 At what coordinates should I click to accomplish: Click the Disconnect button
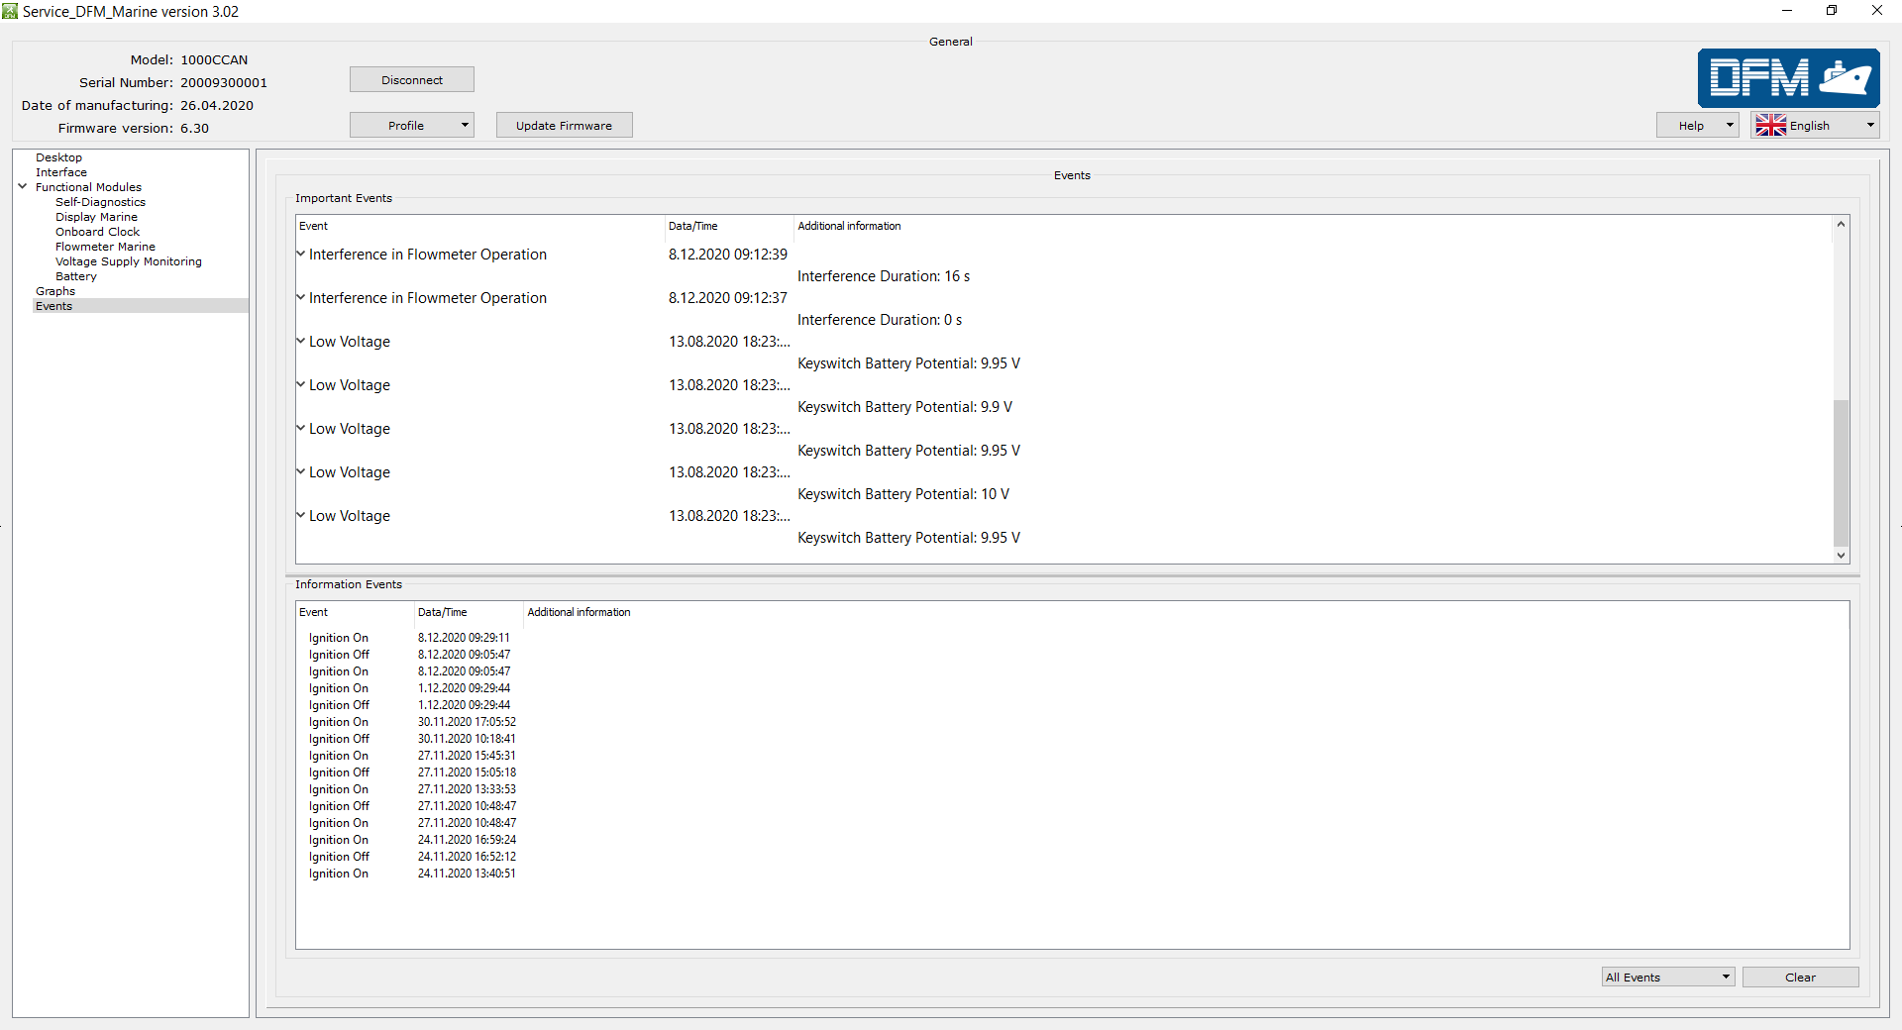(x=412, y=80)
